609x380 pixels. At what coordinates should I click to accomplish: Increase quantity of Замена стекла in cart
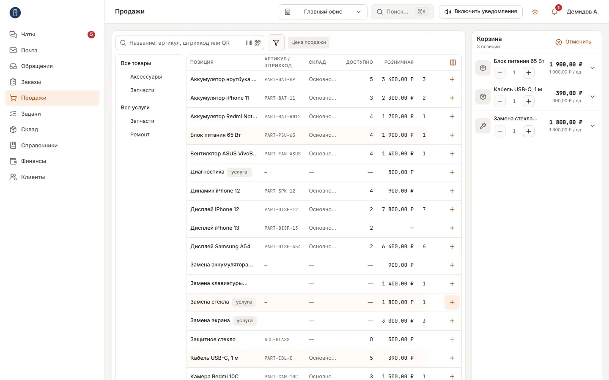tap(529, 131)
